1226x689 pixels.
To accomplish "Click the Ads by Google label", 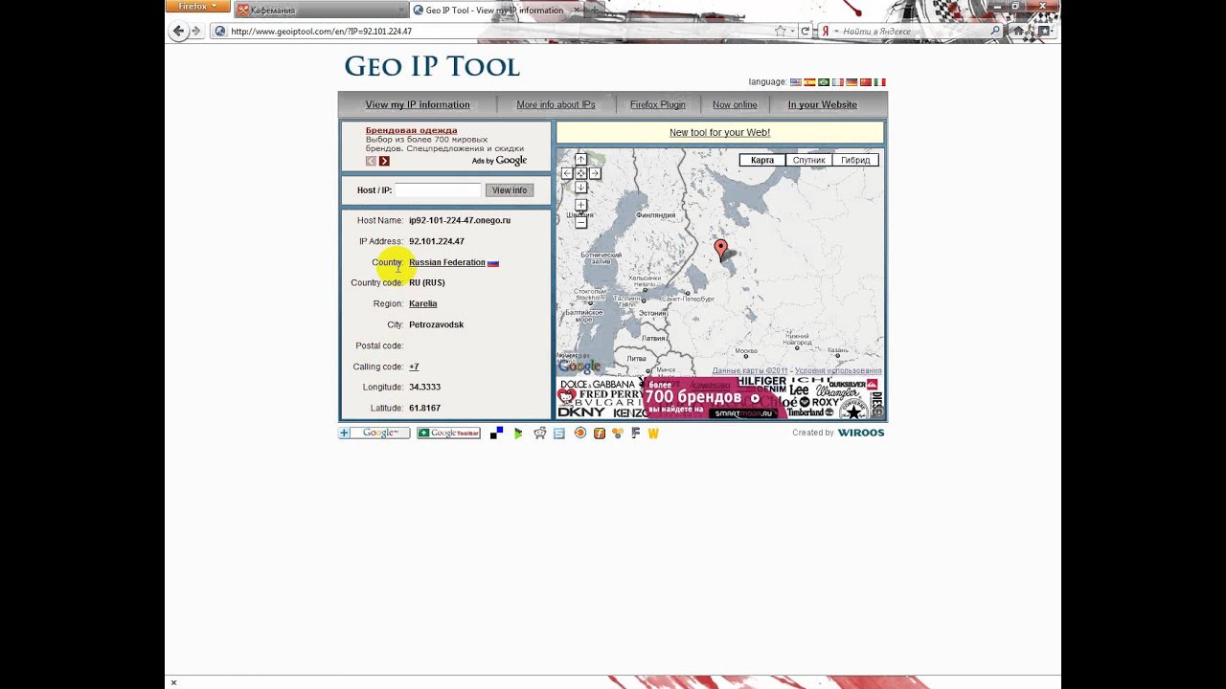I will (x=499, y=161).
